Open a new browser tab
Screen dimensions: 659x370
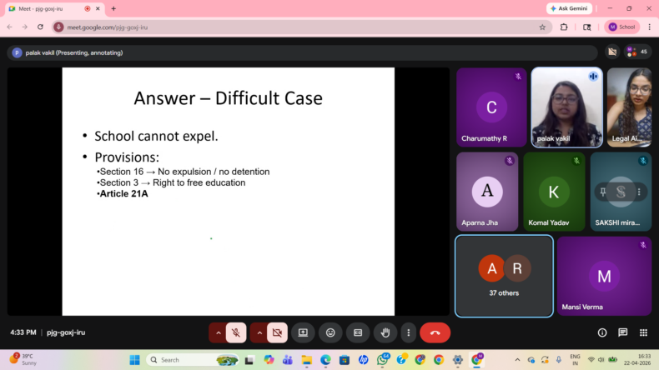pos(113,8)
